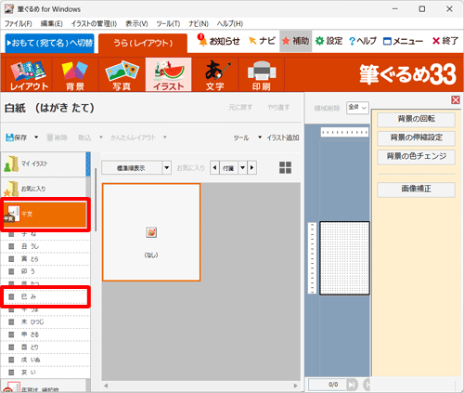Click the 背景の伸縮設定 button
The image size is (464, 393).
pyautogui.click(x=416, y=138)
